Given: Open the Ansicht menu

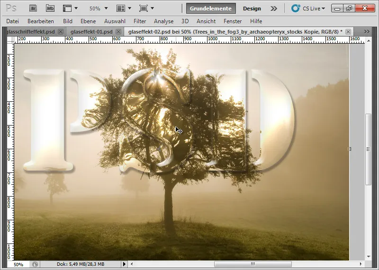Looking at the screenshot, I should point(206,21).
